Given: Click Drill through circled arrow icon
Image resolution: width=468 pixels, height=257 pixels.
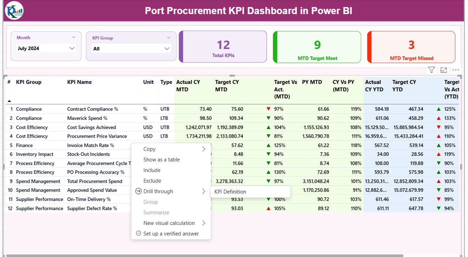Looking at the screenshot, I should pyautogui.click(x=138, y=191).
